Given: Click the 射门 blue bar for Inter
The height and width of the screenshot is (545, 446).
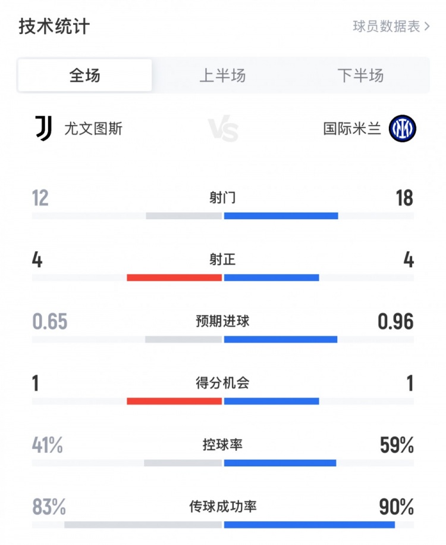Looking at the screenshot, I should tap(281, 216).
